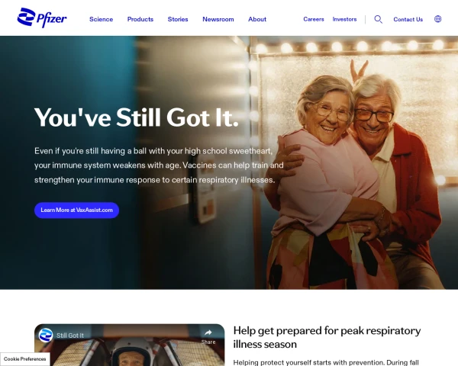Open the search magnifier icon

pos(379,19)
